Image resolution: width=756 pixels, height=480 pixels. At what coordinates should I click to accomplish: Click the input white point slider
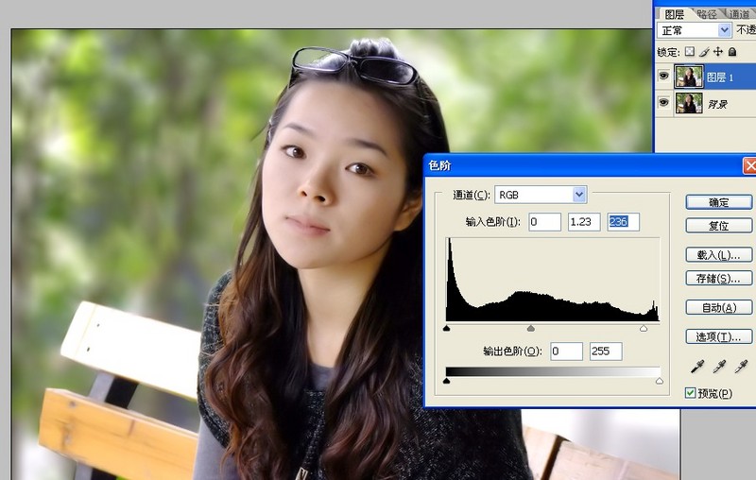(644, 328)
